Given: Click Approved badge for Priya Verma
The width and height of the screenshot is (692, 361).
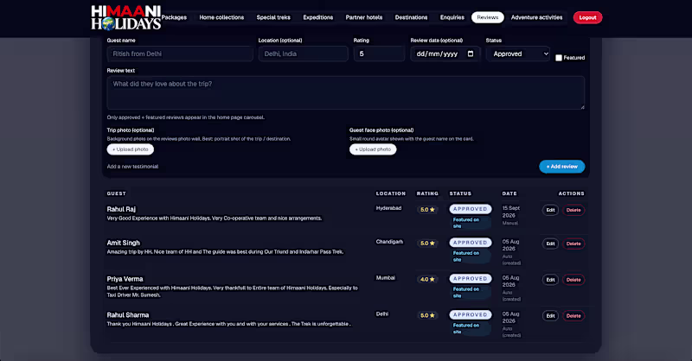Looking at the screenshot, I should tap(471, 279).
